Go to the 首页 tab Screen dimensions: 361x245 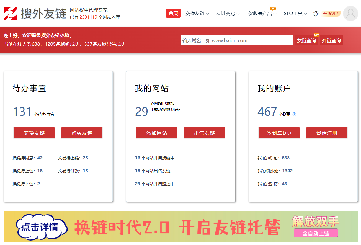pos(173,13)
